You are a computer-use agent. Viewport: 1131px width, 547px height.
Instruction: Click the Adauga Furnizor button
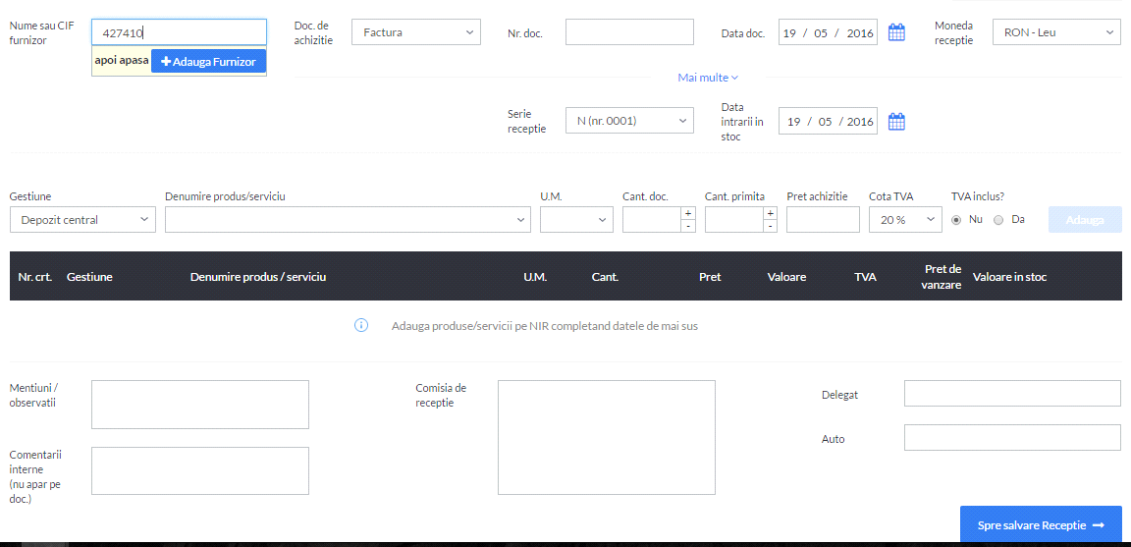[208, 61]
